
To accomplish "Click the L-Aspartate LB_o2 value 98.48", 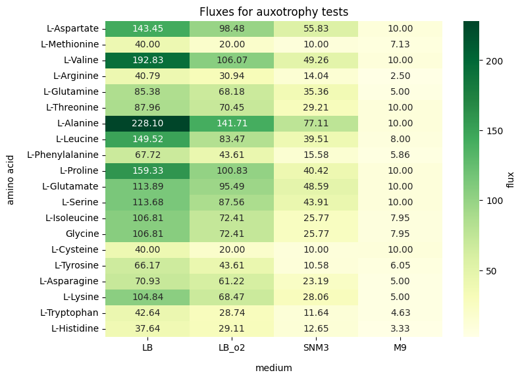I will (232, 28).
